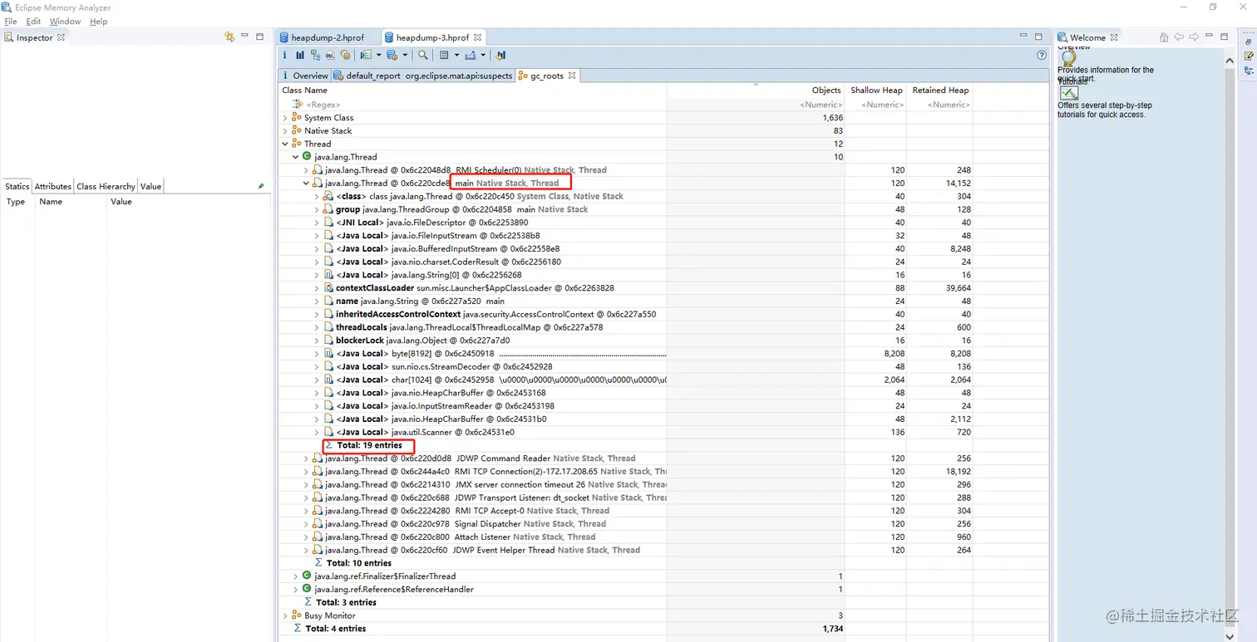Switch to the Overview sub-tab
This screenshot has width=1257, height=642.
304,76
